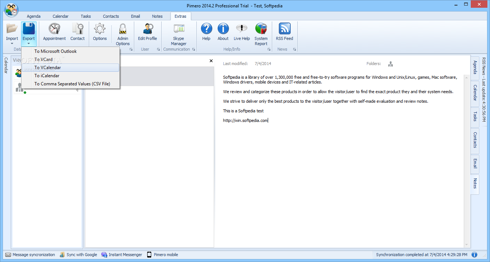Screen dimensions: 490x262
Task: Click the info icon in status bar
Action: point(474,255)
